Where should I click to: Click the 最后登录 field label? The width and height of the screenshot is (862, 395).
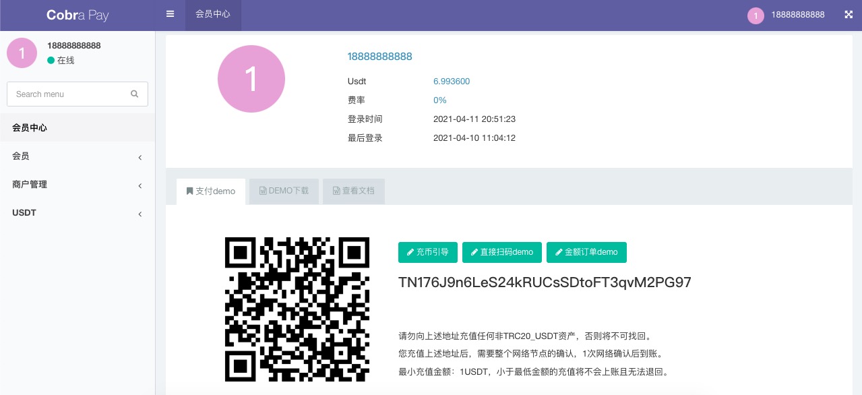point(365,138)
